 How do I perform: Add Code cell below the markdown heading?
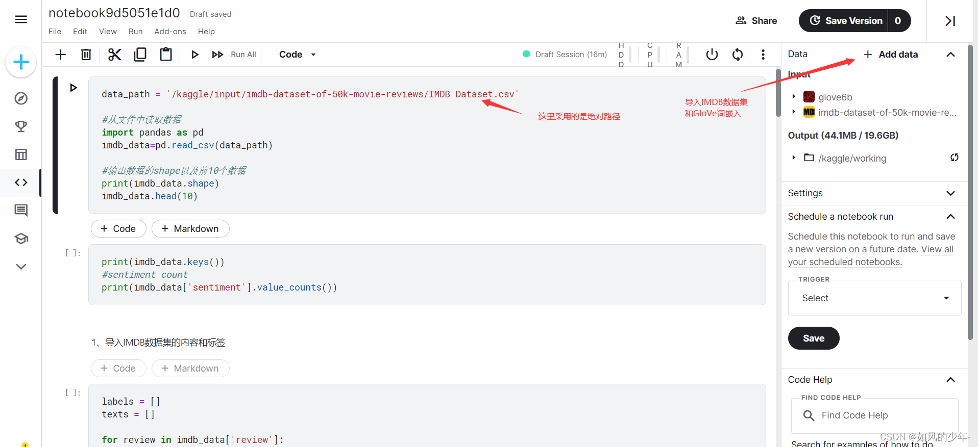click(118, 369)
